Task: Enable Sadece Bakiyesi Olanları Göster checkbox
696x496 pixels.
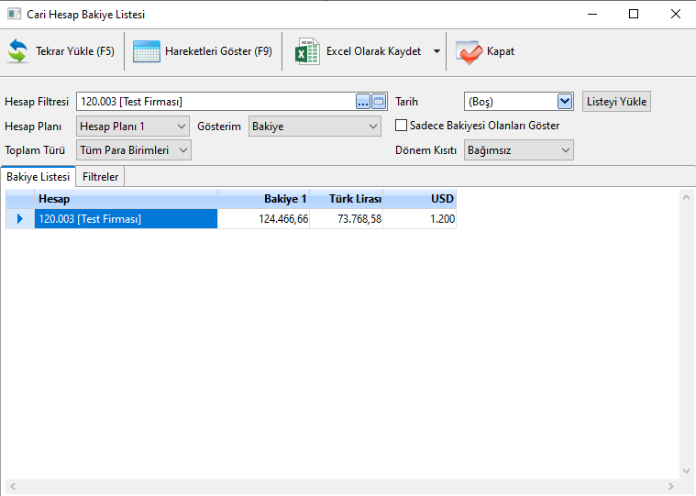Action: [x=401, y=126]
